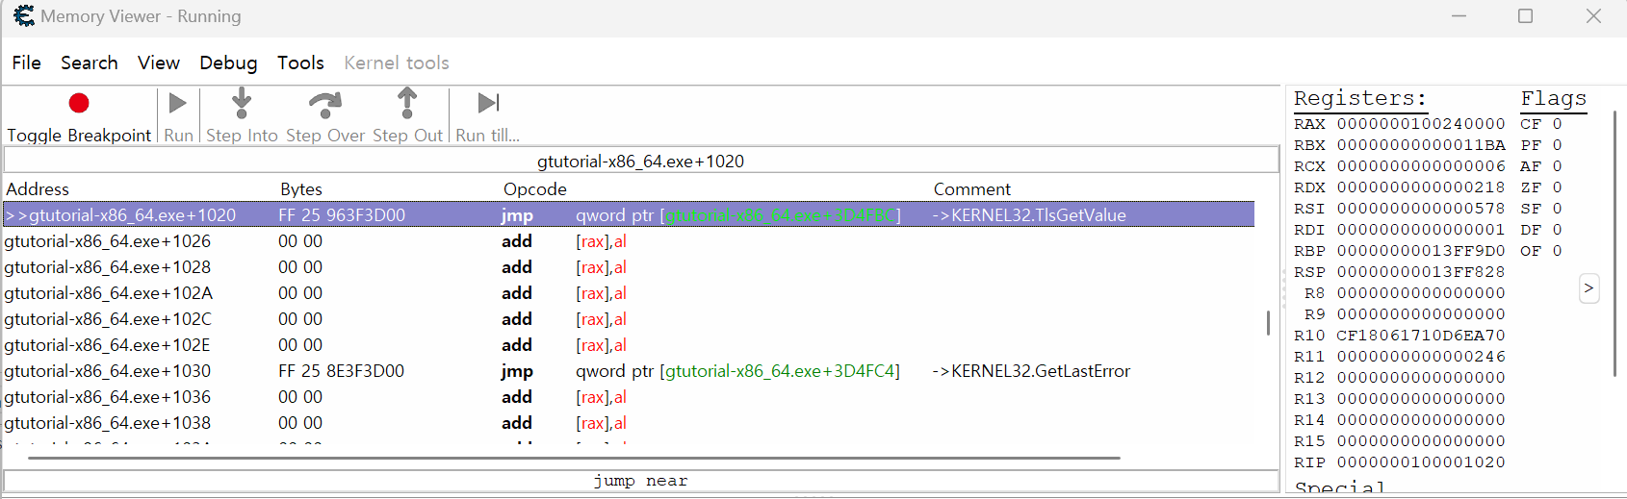Click the KERNEL32.TlsGetValue comment
The image size is (1627, 499).
coord(1029,215)
